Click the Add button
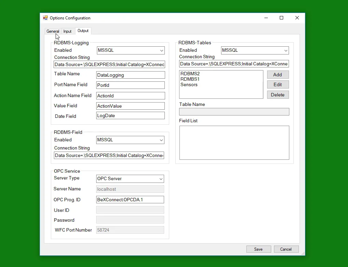 (278, 75)
